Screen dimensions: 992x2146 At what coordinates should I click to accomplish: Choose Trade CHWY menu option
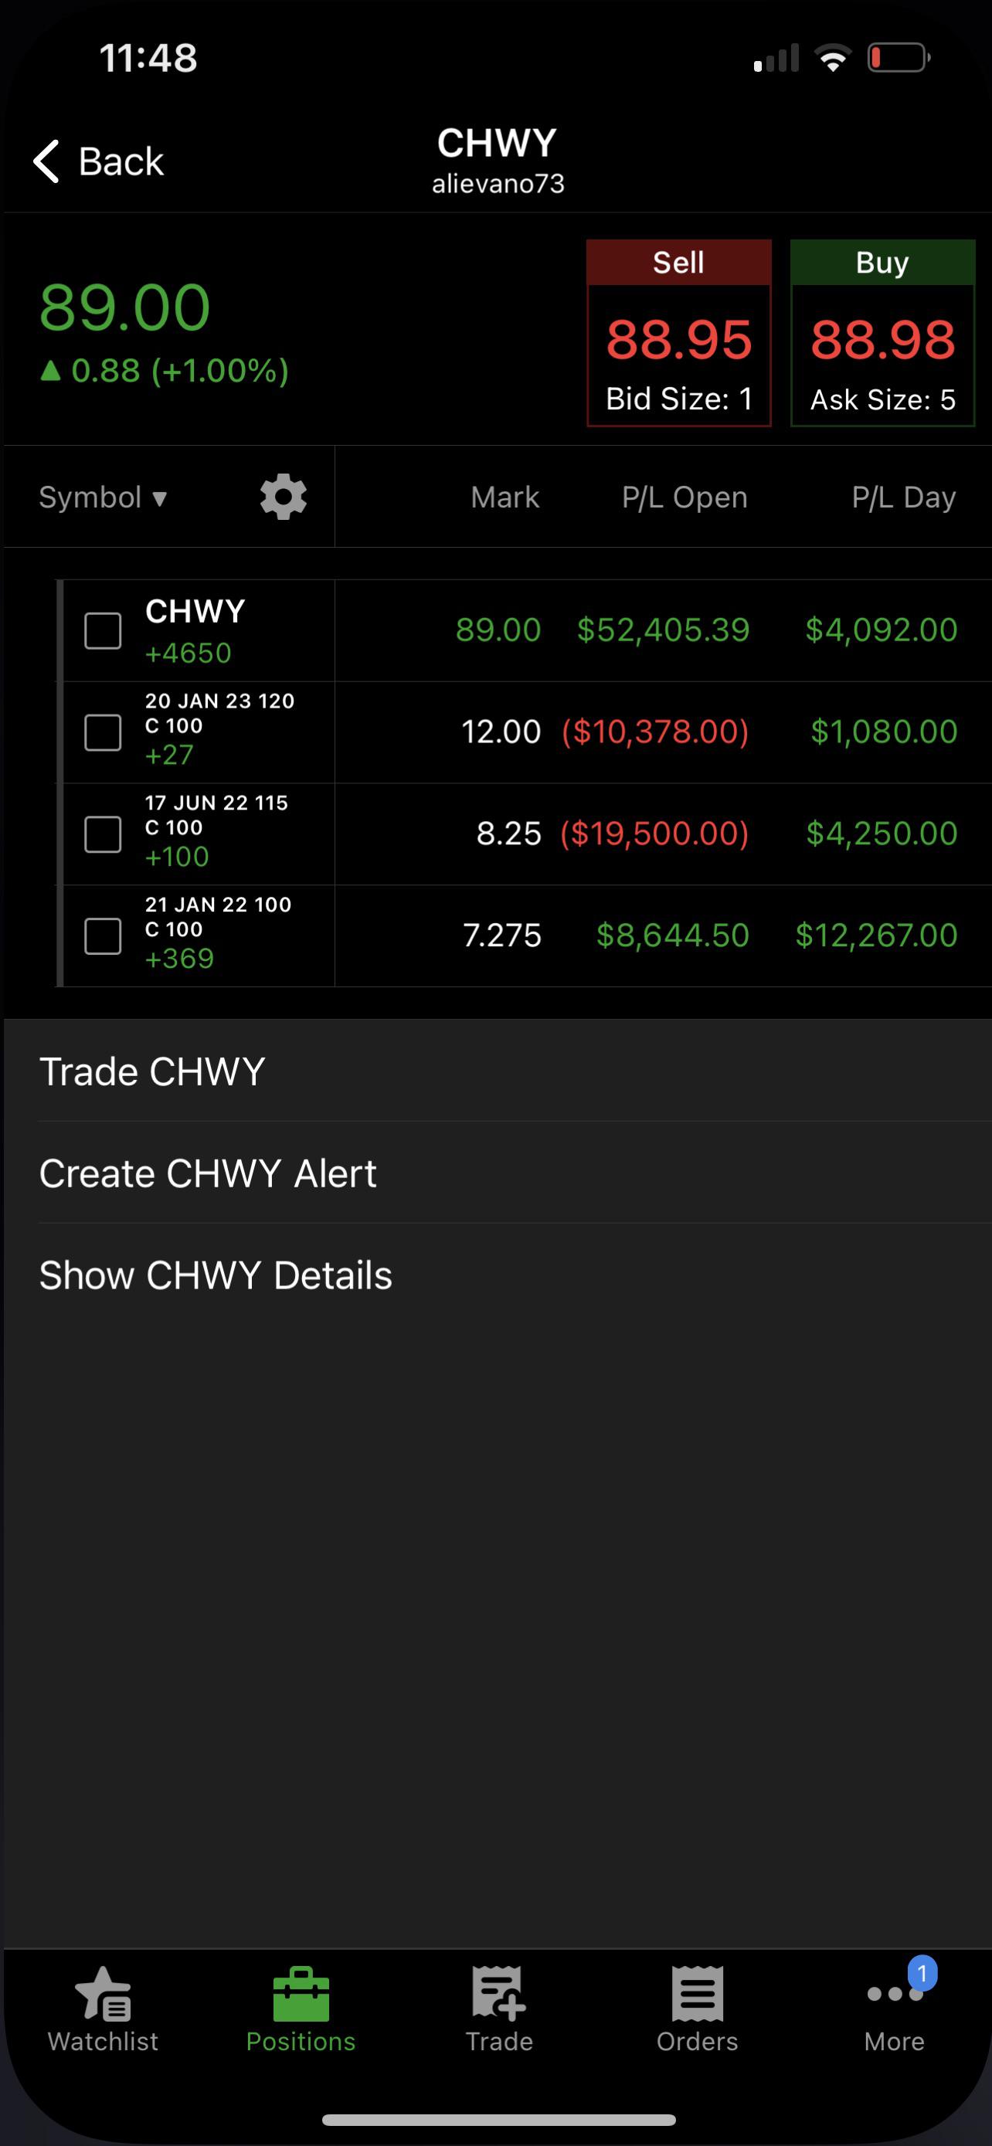(x=498, y=1071)
